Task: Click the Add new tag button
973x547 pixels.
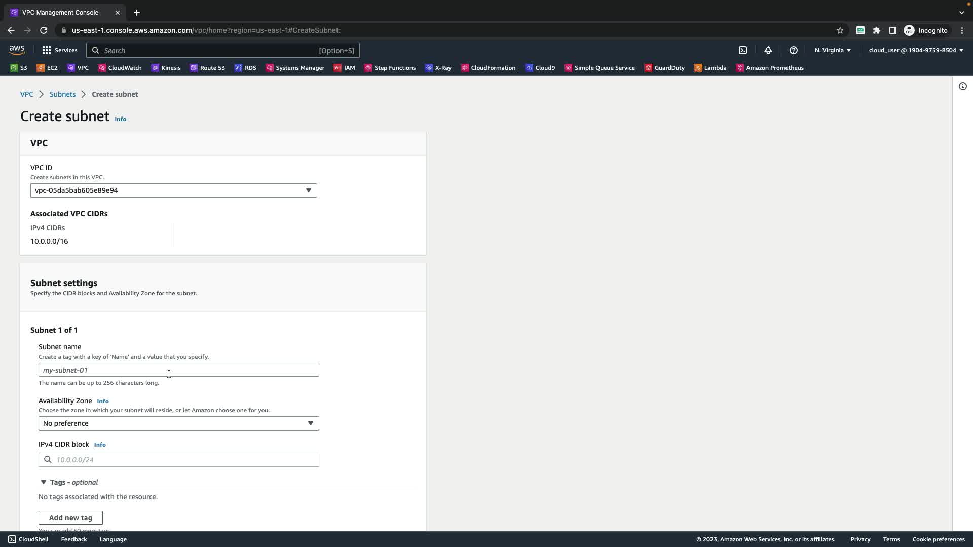Action: pyautogui.click(x=70, y=518)
